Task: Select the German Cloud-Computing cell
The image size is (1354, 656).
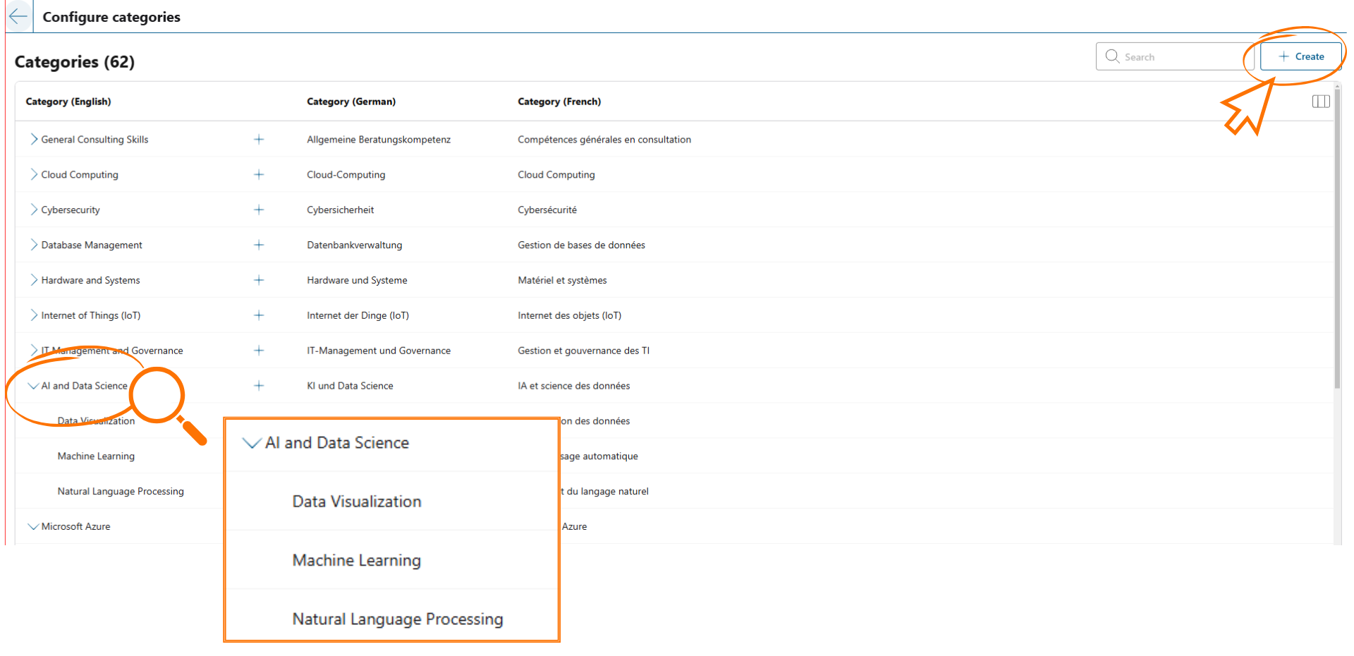Action: coord(346,175)
